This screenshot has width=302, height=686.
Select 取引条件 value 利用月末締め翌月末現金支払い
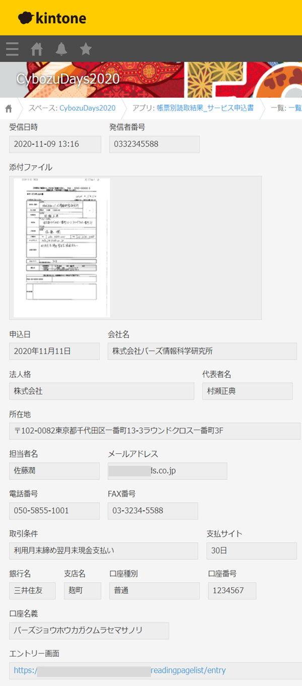[x=104, y=551]
